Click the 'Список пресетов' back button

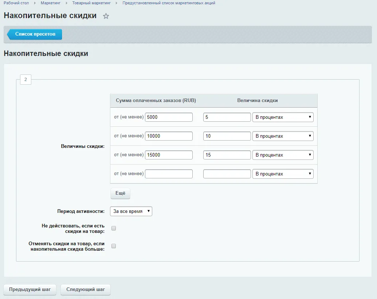(x=35, y=34)
